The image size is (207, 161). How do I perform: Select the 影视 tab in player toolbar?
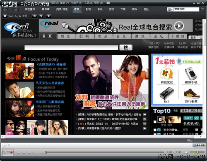point(88,9)
